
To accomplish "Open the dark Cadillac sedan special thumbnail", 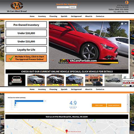I will point(55,80).
